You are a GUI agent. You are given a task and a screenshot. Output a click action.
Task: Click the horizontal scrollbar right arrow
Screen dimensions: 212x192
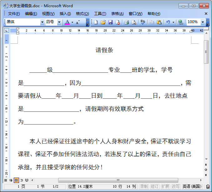(201, 180)
